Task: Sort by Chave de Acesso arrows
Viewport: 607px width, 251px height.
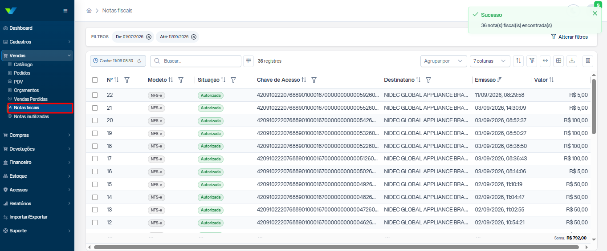Action: [304, 80]
